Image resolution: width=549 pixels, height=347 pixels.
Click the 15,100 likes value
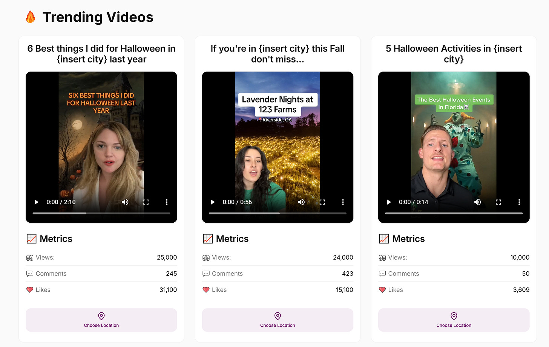coord(345,290)
